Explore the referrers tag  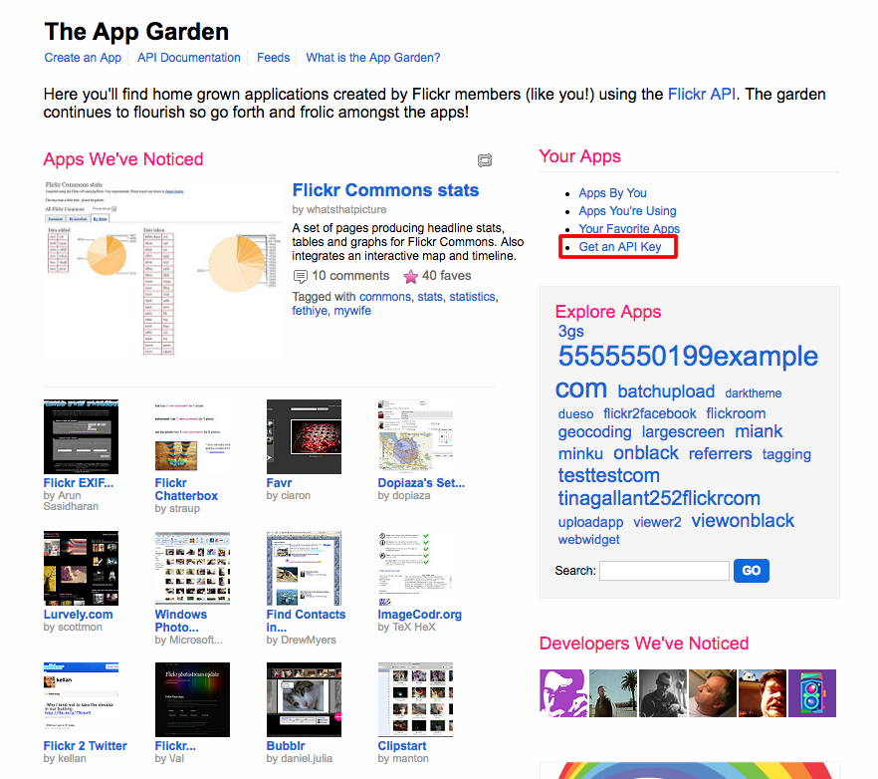click(720, 454)
